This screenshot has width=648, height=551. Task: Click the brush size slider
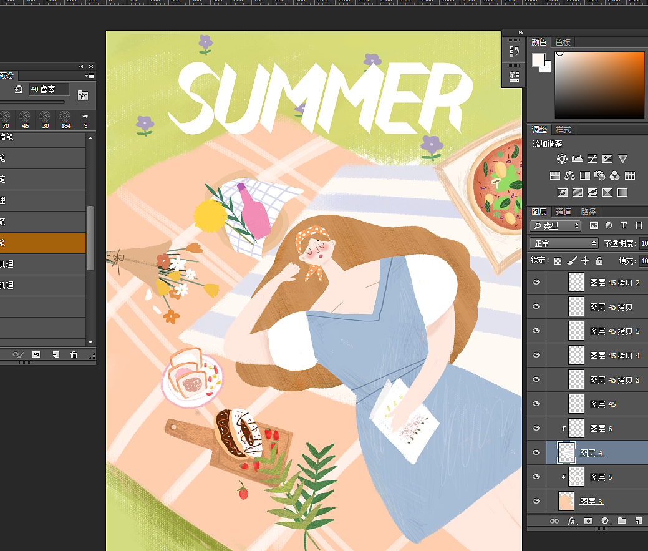(x=32, y=102)
